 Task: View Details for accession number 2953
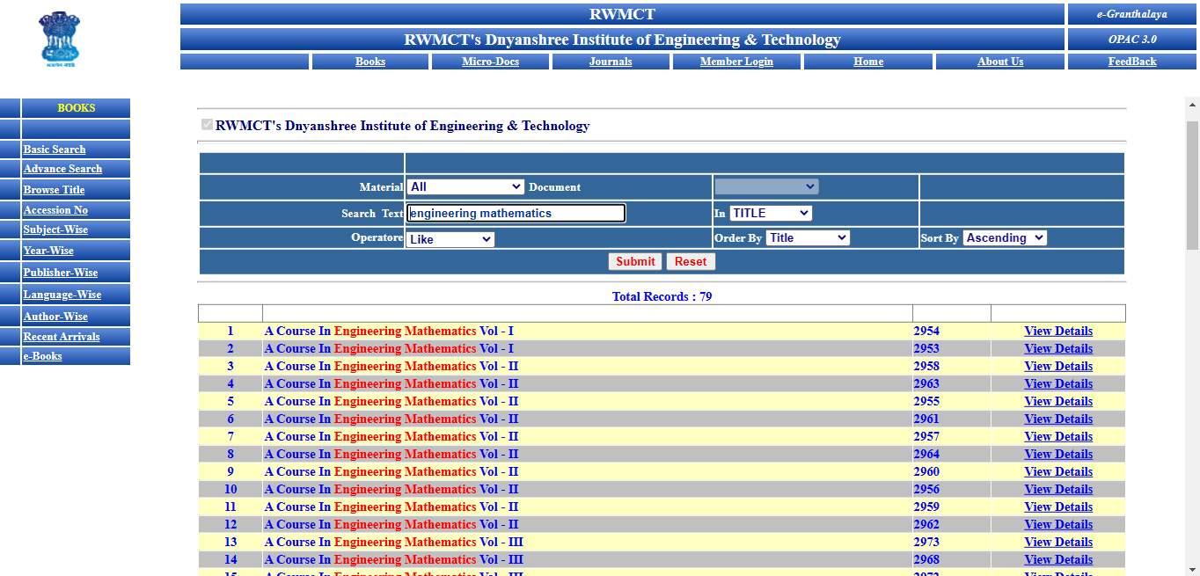pyautogui.click(x=1058, y=349)
